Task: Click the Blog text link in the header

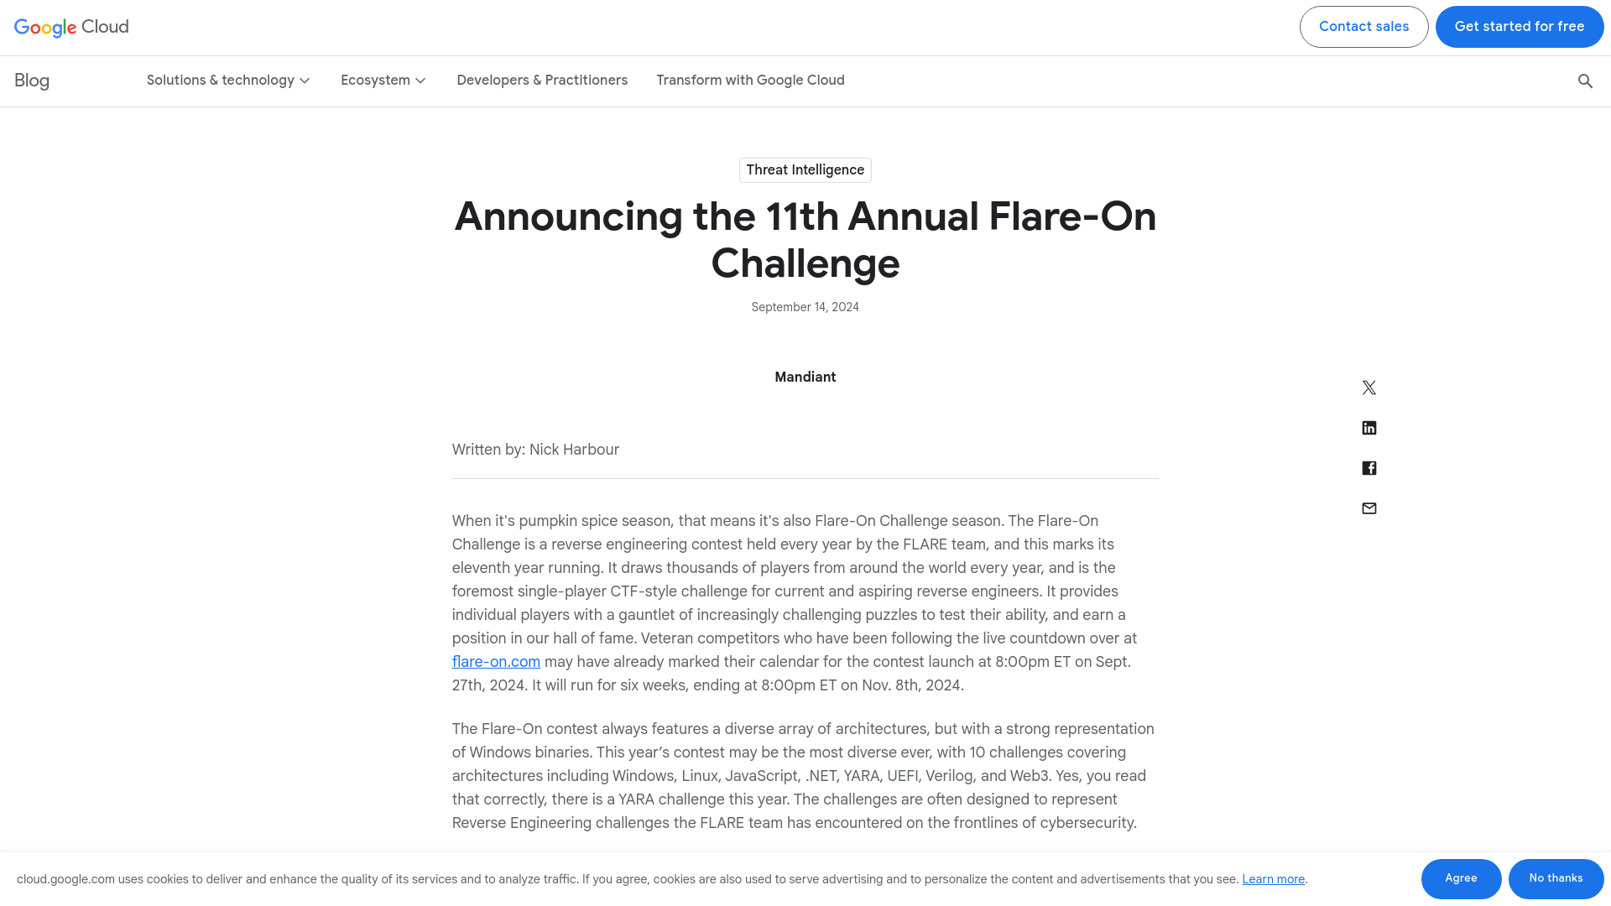Action: tap(31, 80)
